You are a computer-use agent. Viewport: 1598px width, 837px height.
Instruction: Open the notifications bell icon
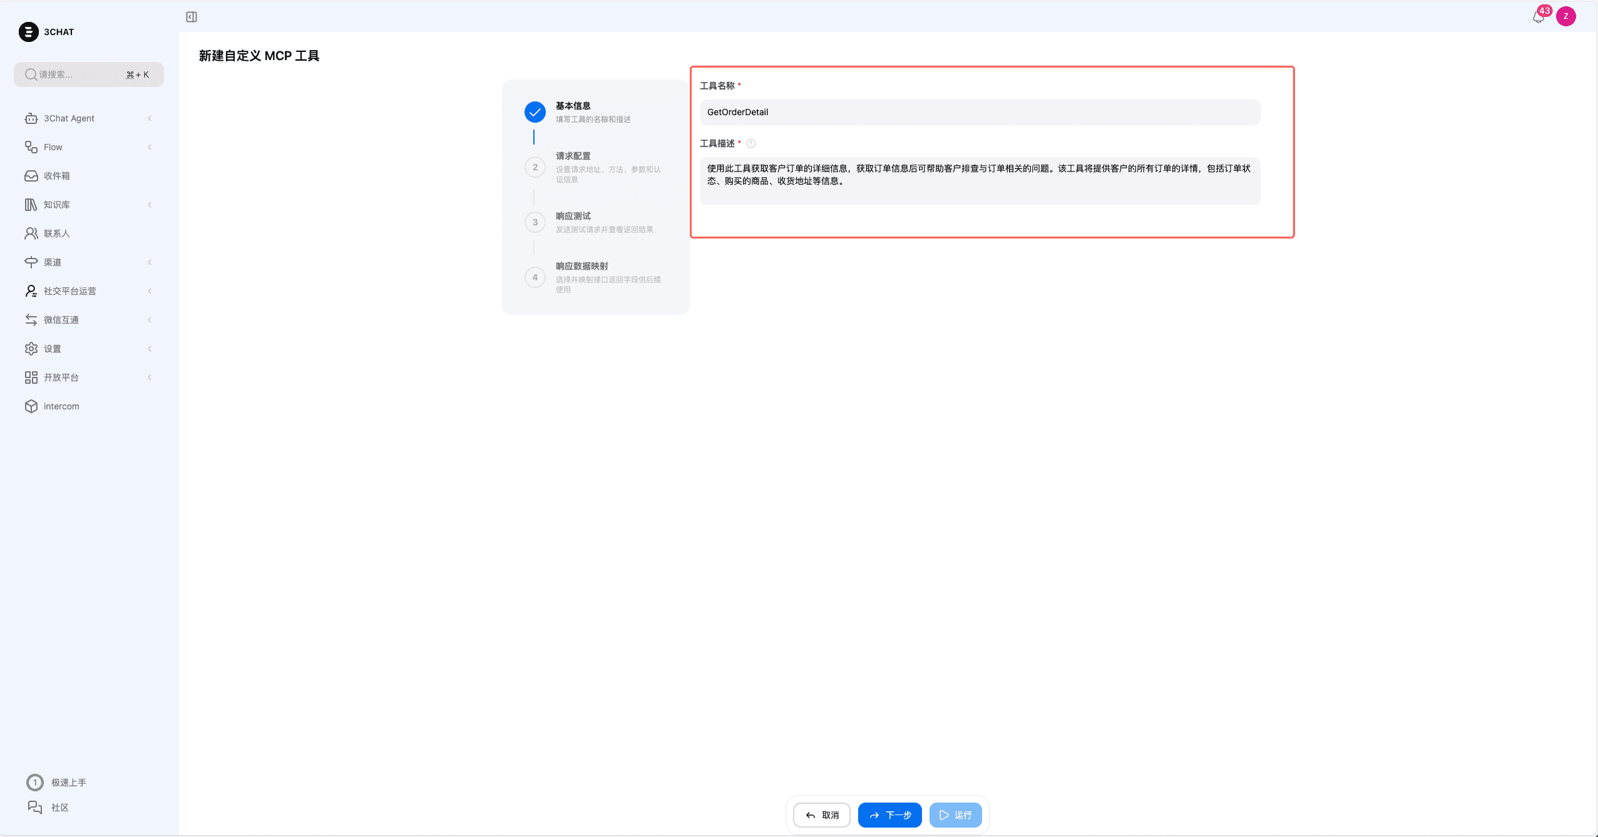click(1538, 17)
